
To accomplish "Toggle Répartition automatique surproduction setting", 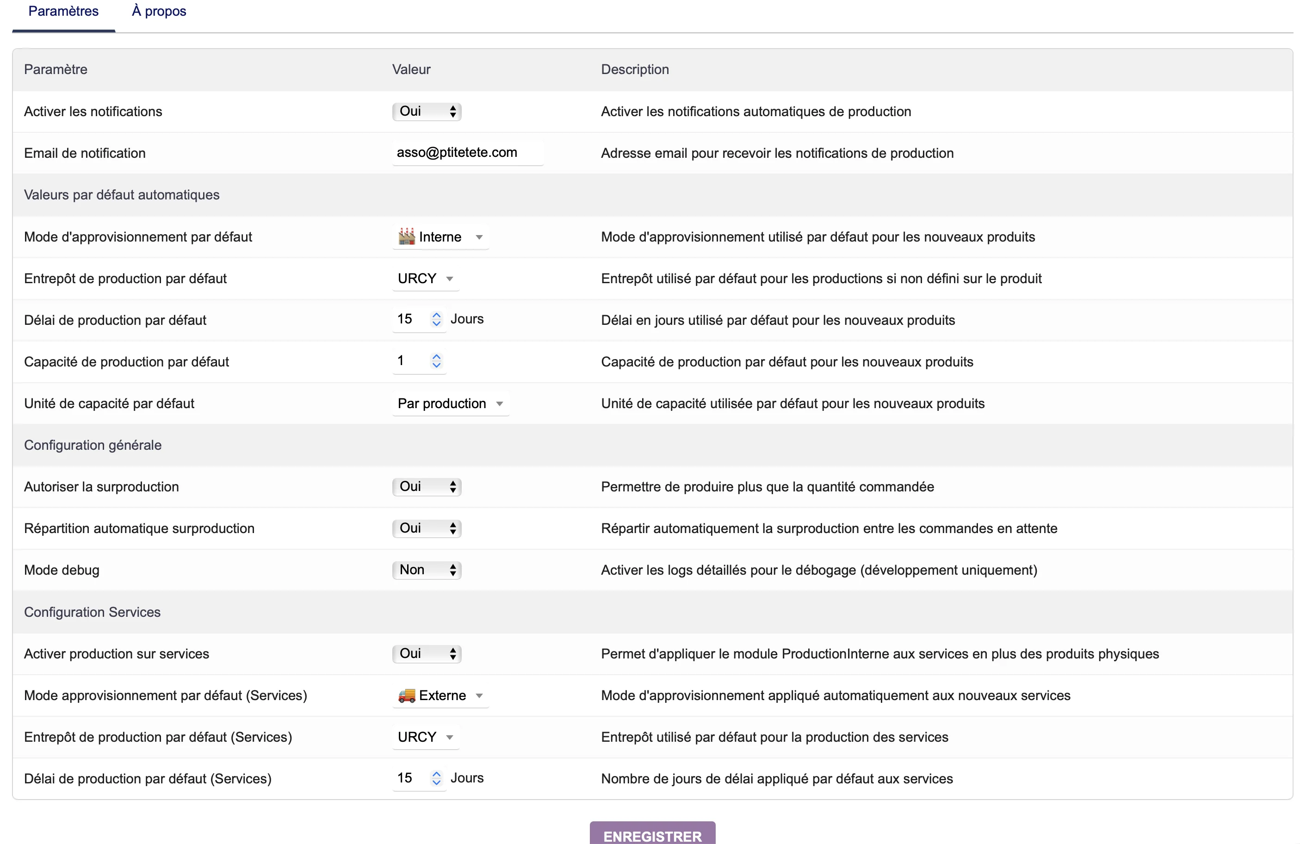I will click(426, 528).
